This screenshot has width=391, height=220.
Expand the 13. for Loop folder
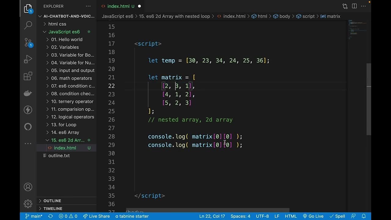tap(66, 125)
